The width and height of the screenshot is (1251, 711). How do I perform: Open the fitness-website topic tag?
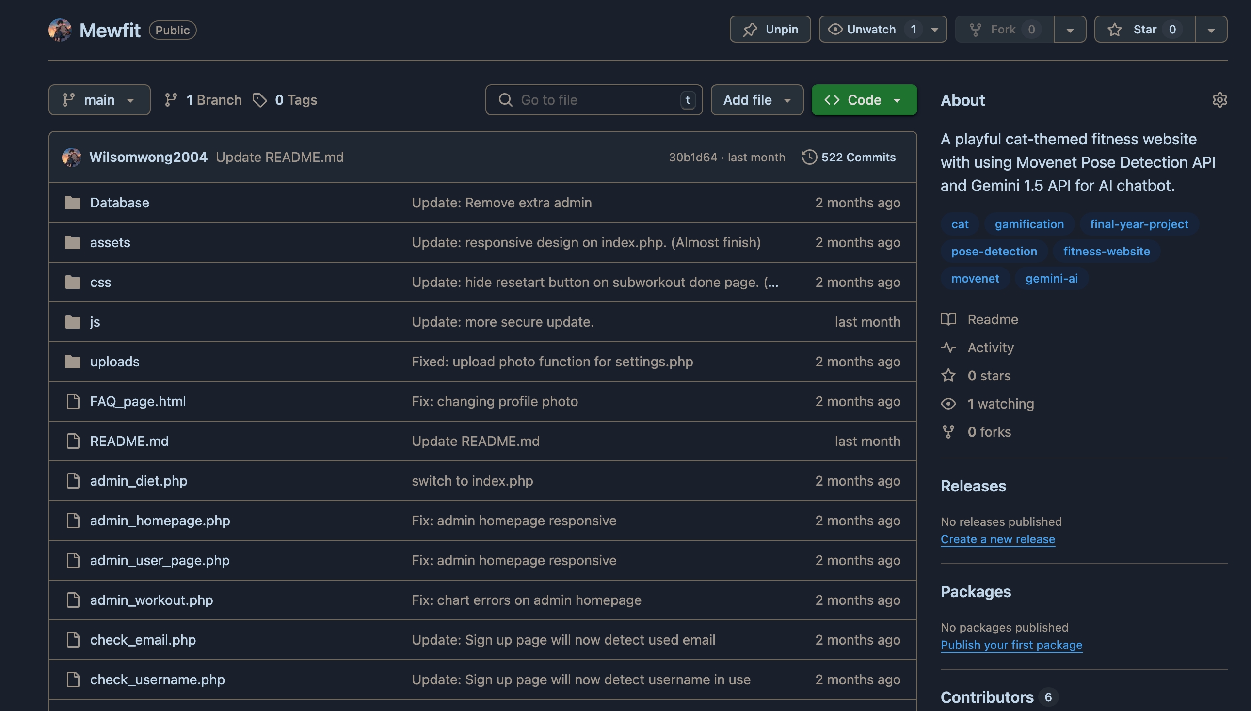coord(1106,251)
